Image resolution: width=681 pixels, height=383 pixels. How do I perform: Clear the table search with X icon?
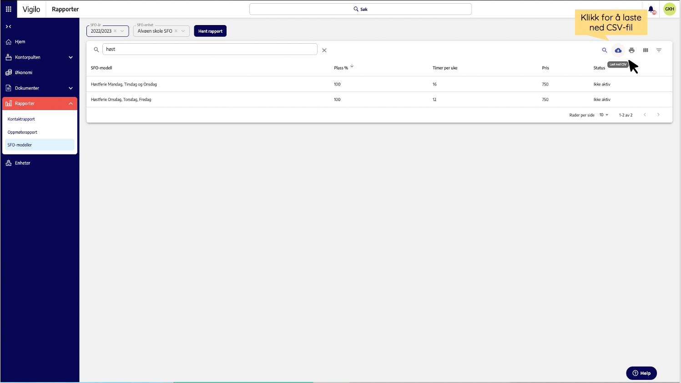pyautogui.click(x=324, y=50)
